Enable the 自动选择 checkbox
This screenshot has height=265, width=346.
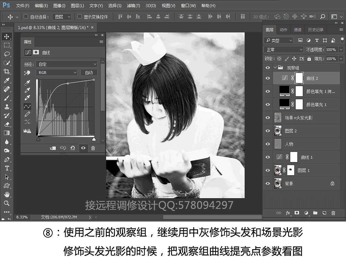pos(26,16)
